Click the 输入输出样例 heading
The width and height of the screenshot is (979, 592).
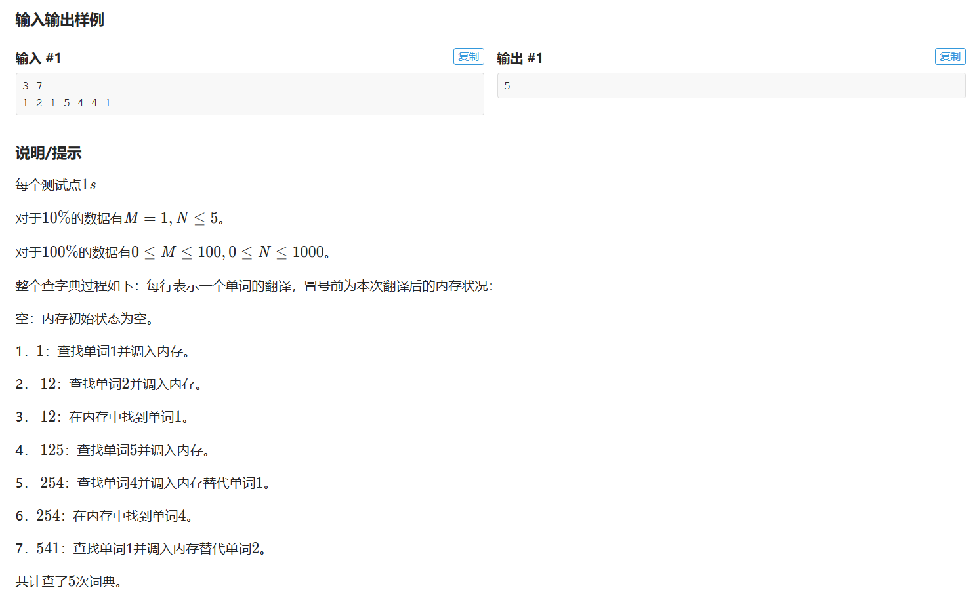[x=60, y=20]
